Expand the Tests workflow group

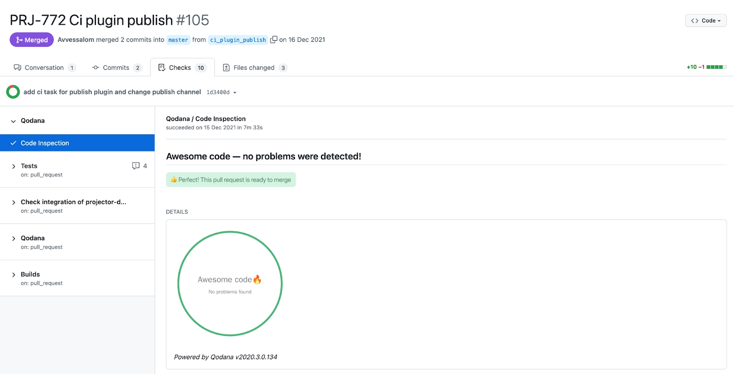click(14, 166)
